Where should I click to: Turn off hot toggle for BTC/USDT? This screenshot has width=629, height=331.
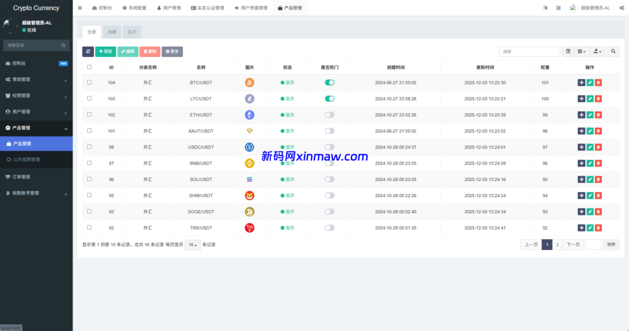click(329, 83)
